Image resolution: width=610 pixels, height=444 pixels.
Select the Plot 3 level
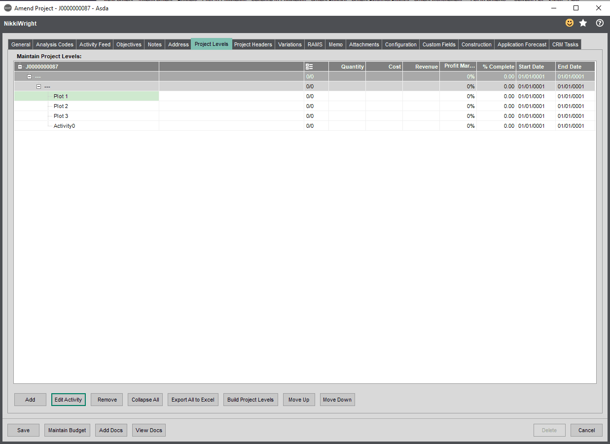click(304, 116)
